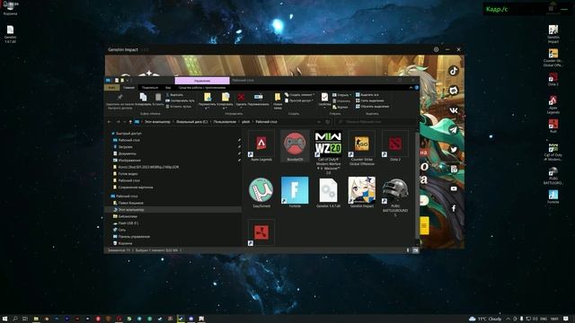
Task: Click Pin to Quick access icon in ribbon
Action: click(x=119, y=97)
